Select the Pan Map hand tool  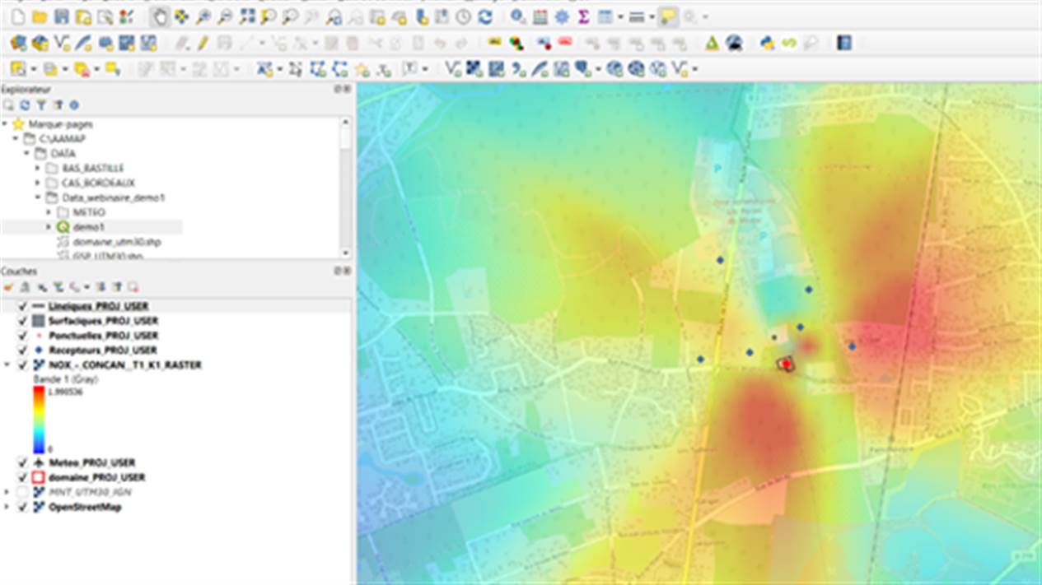coord(161,16)
